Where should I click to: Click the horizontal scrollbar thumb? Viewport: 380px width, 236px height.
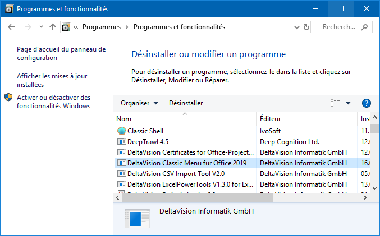(x=198, y=197)
